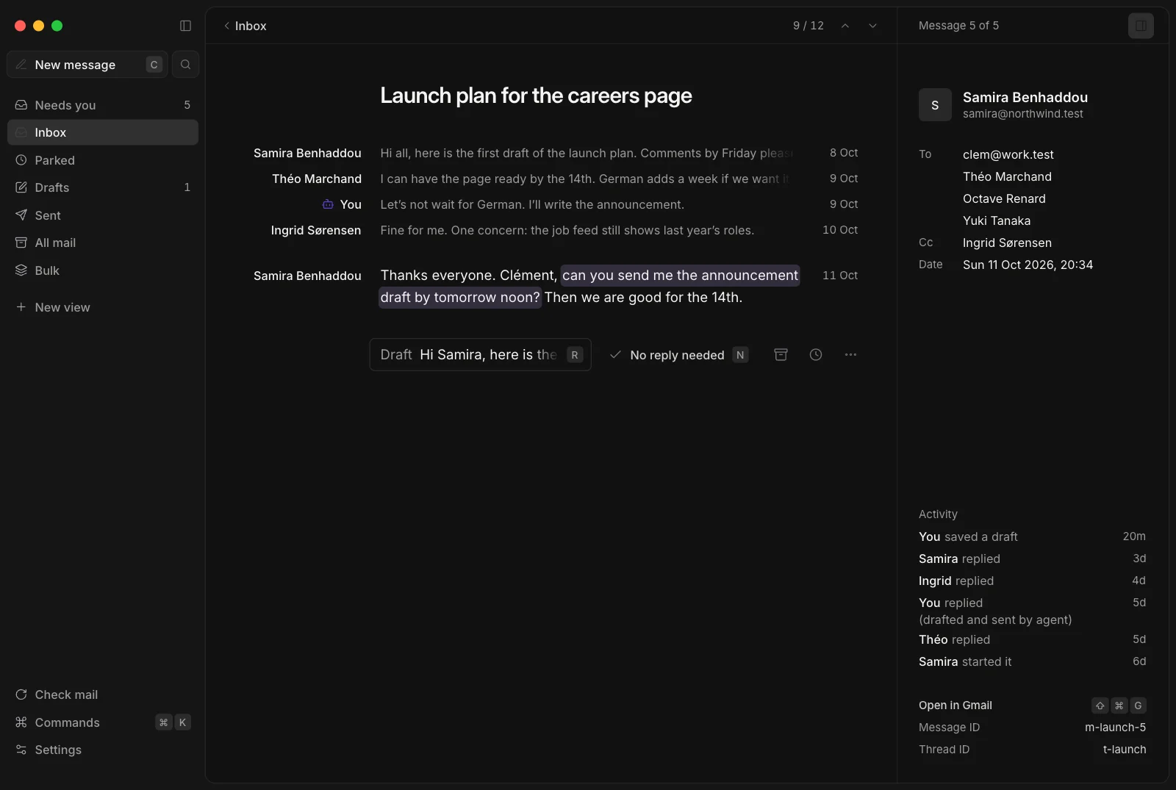Screen dimensions: 1176x790
Task: Mark thread as No reply needed
Action: pyautogui.click(x=678, y=355)
